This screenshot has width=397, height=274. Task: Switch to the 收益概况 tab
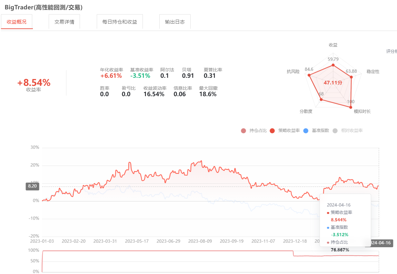coord(17,22)
